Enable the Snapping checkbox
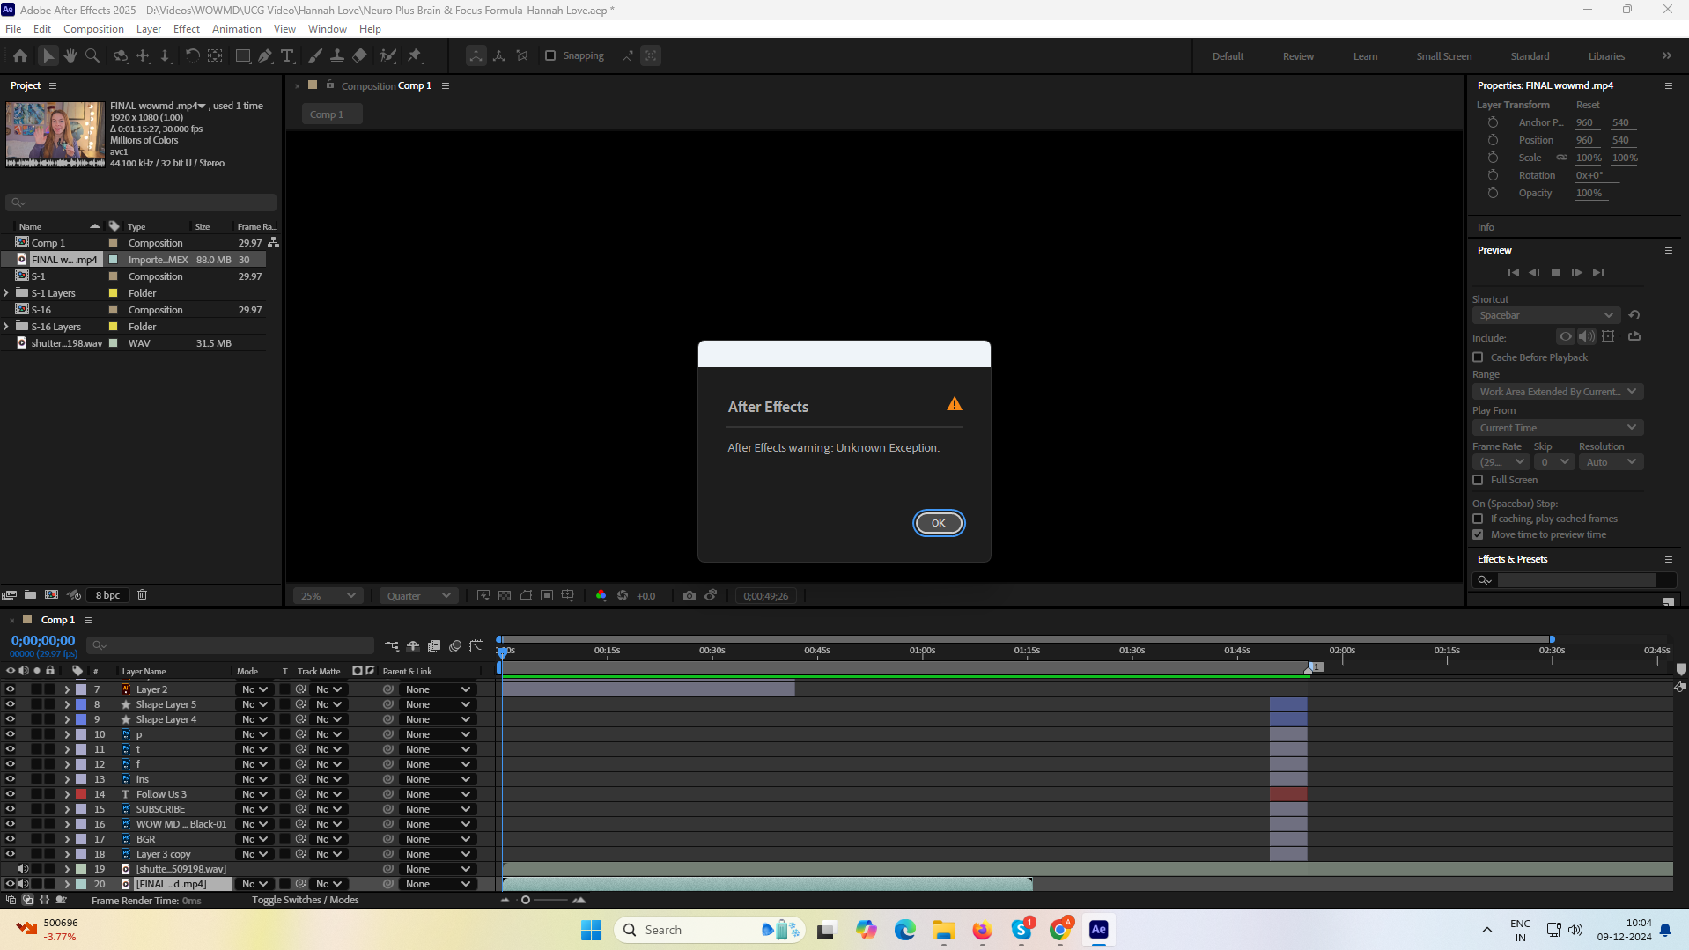This screenshot has width=1689, height=950. (x=550, y=55)
